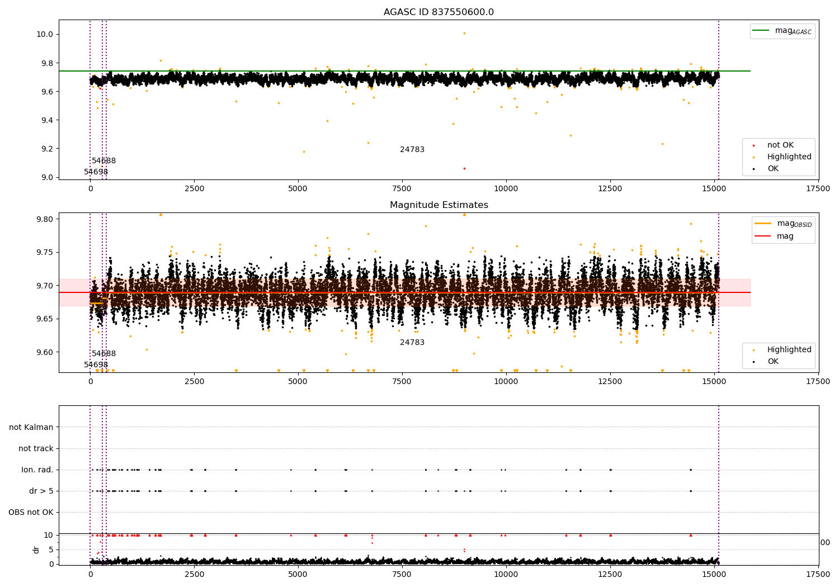The height and width of the screenshot is (587, 839).
Task: Select the 'not track' axis label
Action: [x=36, y=449]
